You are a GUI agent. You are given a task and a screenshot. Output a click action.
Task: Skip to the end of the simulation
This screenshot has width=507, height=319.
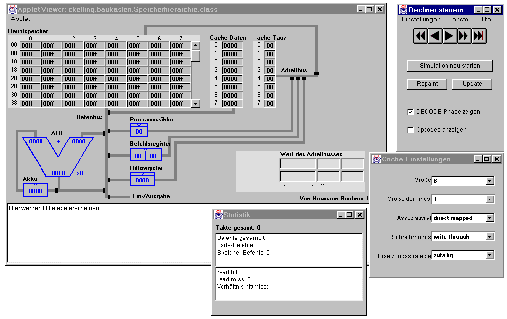pos(479,36)
